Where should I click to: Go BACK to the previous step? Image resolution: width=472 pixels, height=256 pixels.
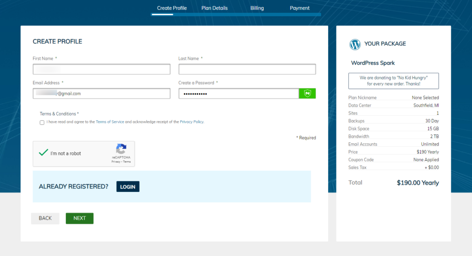pyautogui.click(x=45, y=218)
